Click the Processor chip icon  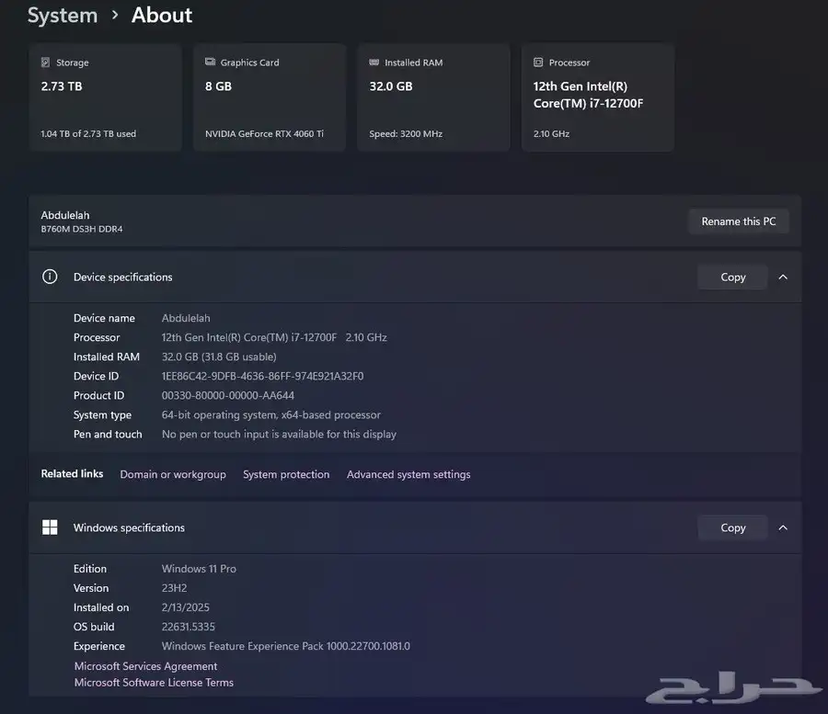[x=538, y=62]
